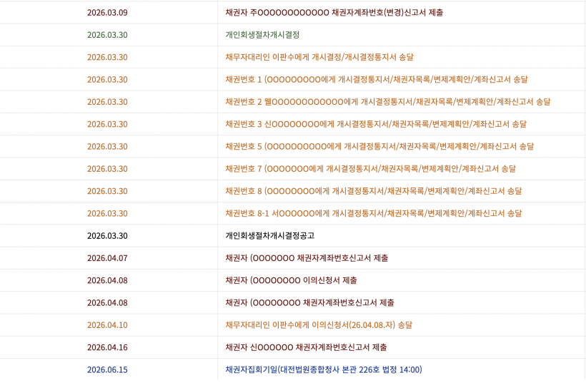The width and height of the screenshot is (586, 390).
Task: Select the date in the 채권번호 2 row
Action: point(107,102)
